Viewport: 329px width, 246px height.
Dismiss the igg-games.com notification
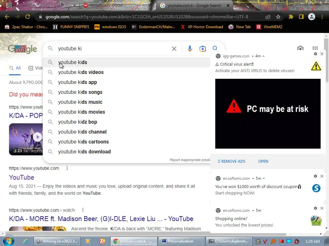(x=322, y=54)
